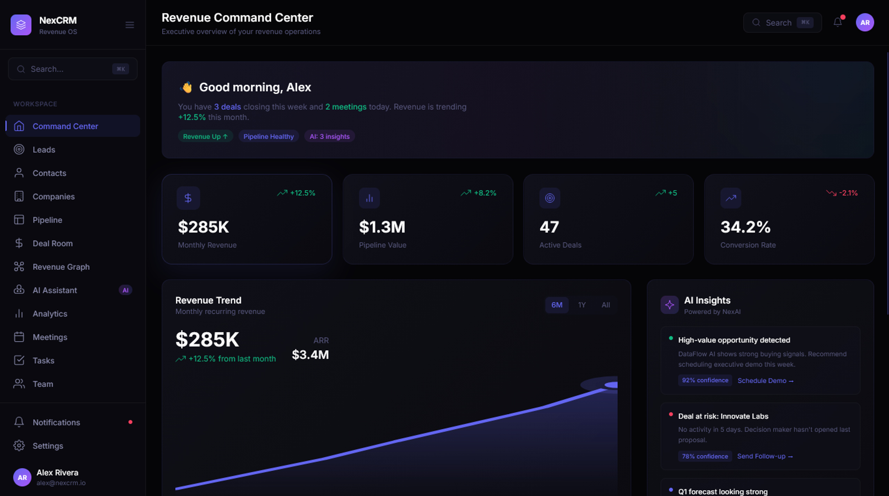
Task: Click the Leads target icon in sidebar
Action: (x=19, y=149)
